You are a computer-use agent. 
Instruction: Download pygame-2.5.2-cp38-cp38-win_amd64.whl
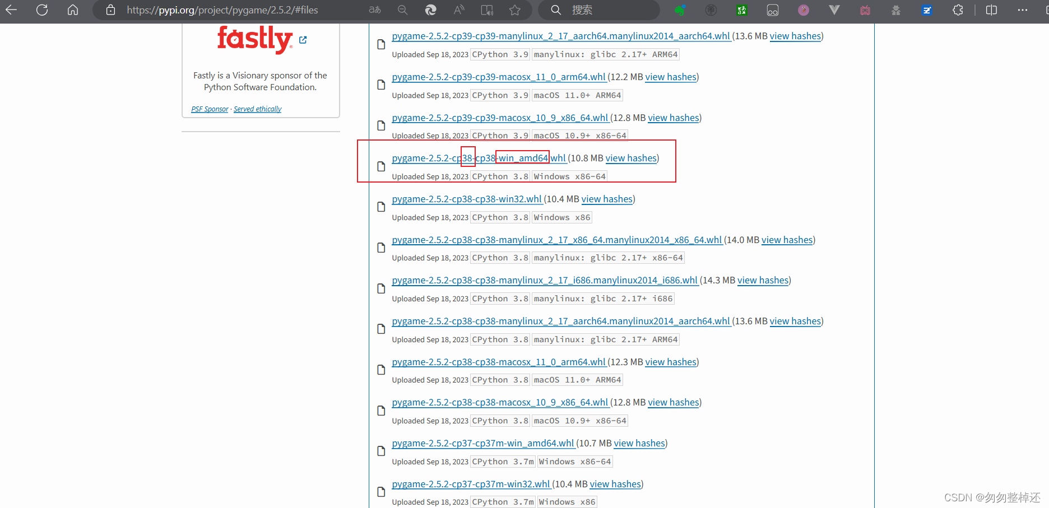[479, 158]
